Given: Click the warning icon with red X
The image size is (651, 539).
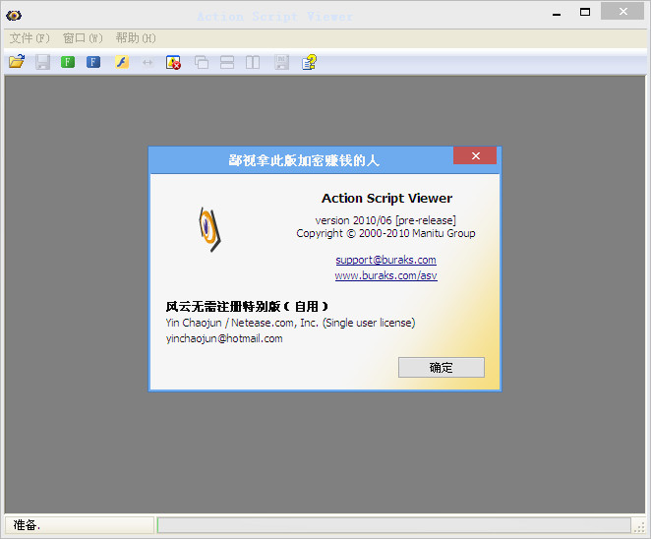Looking at the screenshot, I should point(173,63).
